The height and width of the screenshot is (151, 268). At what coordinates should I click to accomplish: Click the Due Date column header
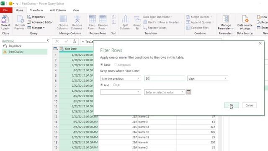pos(76,49)
